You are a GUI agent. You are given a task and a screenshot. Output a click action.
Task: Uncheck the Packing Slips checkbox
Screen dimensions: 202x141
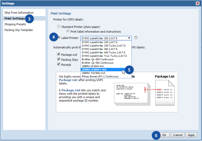(59, 59)
